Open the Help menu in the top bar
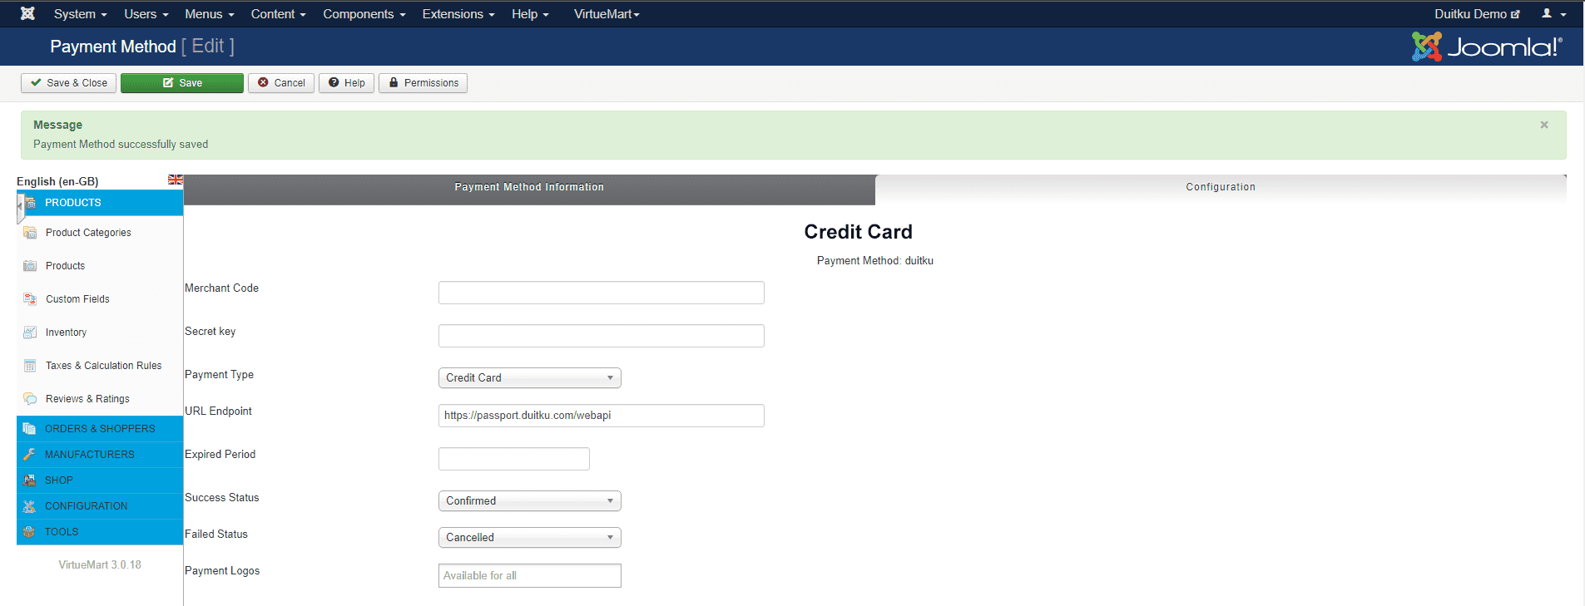This screenshot has height=606, width=1585. [530, 14]
